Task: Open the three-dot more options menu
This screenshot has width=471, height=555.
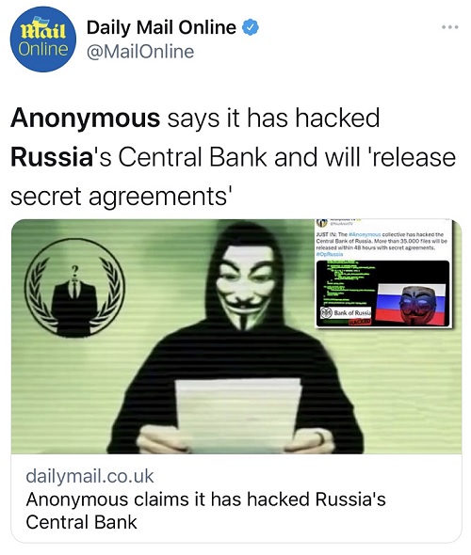Action: (x=450, y=27)
